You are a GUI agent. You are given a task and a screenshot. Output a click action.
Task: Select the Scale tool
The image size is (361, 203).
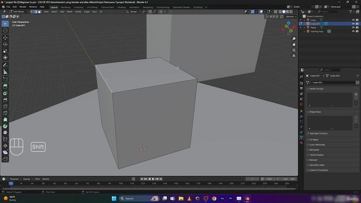tap(5, 51)
